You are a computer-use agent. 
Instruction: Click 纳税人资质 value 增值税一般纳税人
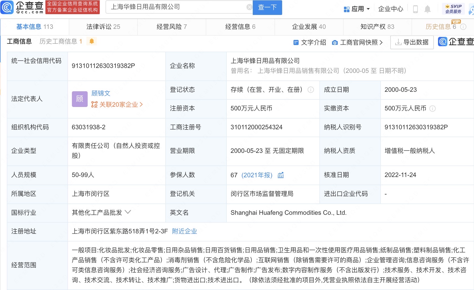pyautogui.click(x=410, y=151)
